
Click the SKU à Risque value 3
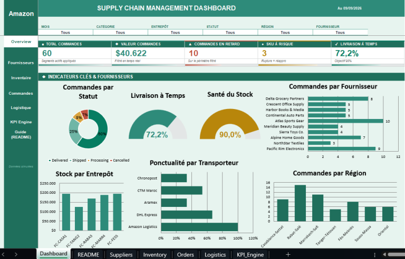(264, 53)
